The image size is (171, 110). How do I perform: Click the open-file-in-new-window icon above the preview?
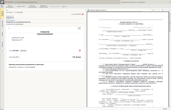coord(162,10)
